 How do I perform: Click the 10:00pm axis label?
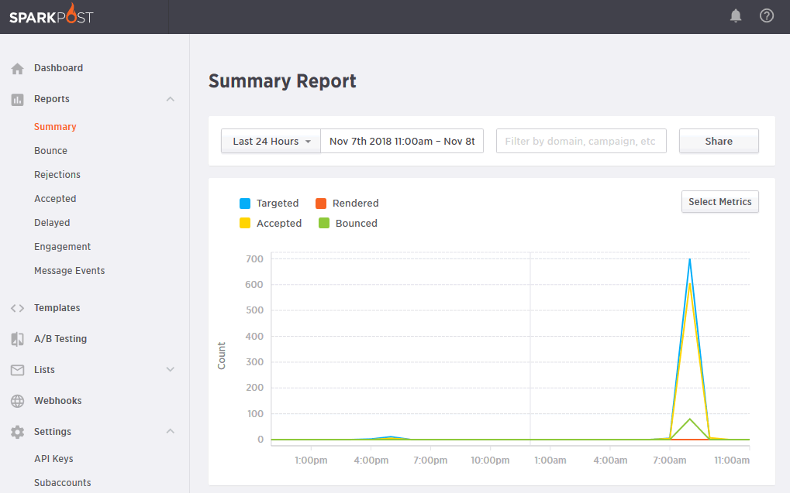(x=490, y=460)
